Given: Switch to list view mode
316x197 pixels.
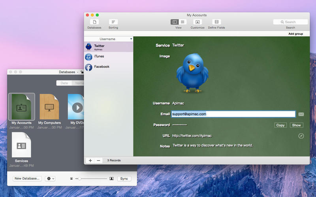Looking at the screenshot, I should (x=182, y=22).
